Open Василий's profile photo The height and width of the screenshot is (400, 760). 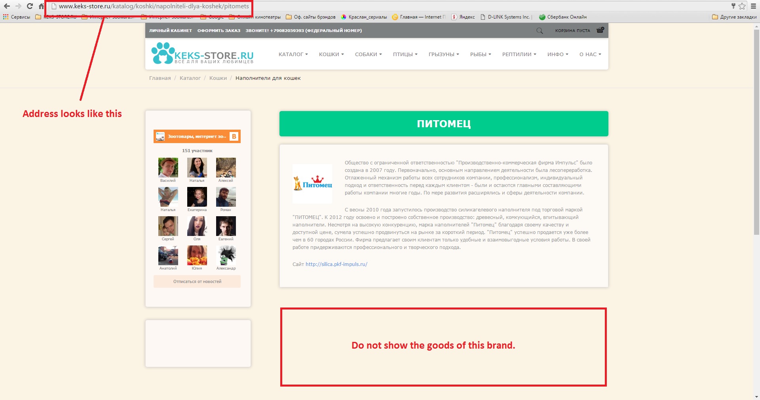point(168,168)
